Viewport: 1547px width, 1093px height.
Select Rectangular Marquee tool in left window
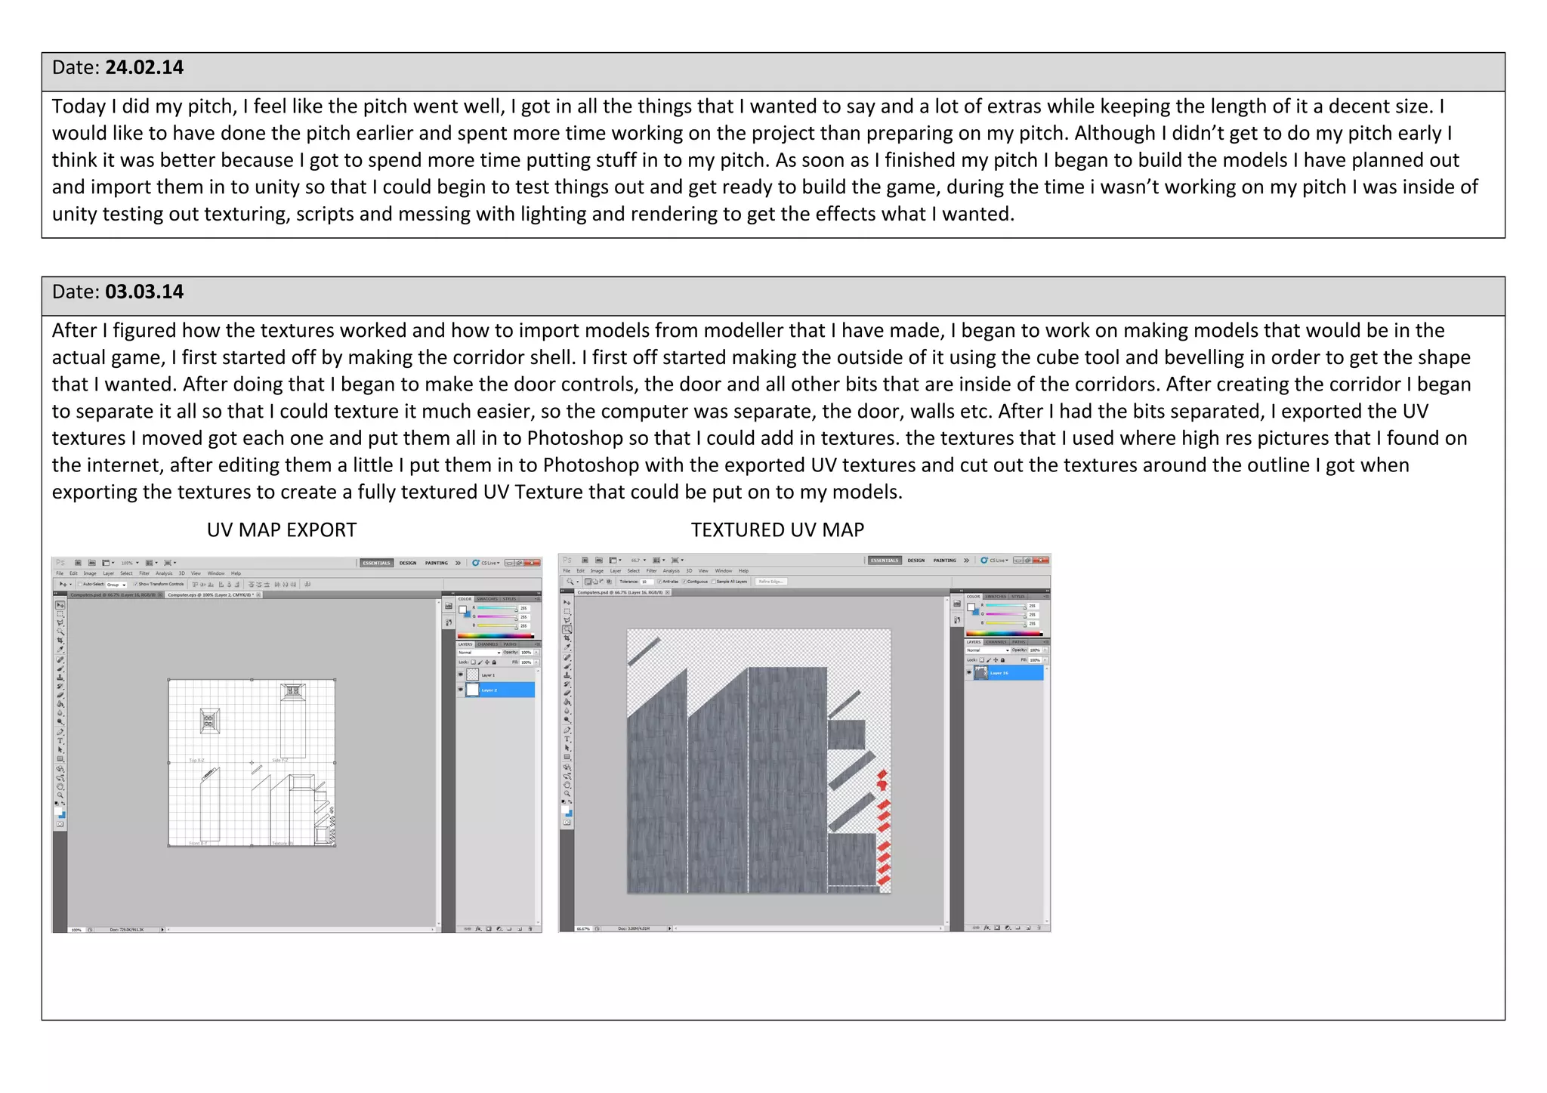pos(60,615)
